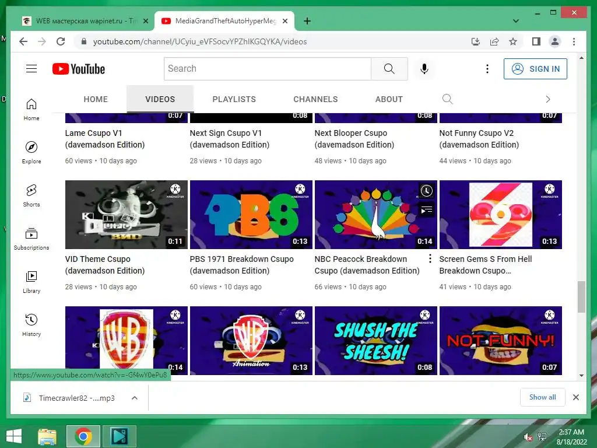Open the Chrome tab search dropdown
Screen dimensions: 597x448
coord(516,21)
